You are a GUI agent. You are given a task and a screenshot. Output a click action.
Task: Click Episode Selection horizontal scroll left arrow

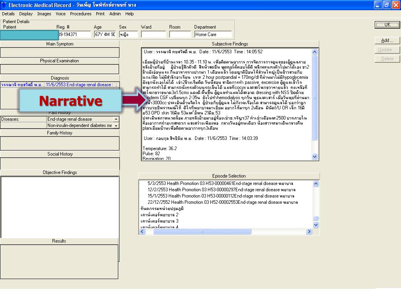(x=143, y=232)
